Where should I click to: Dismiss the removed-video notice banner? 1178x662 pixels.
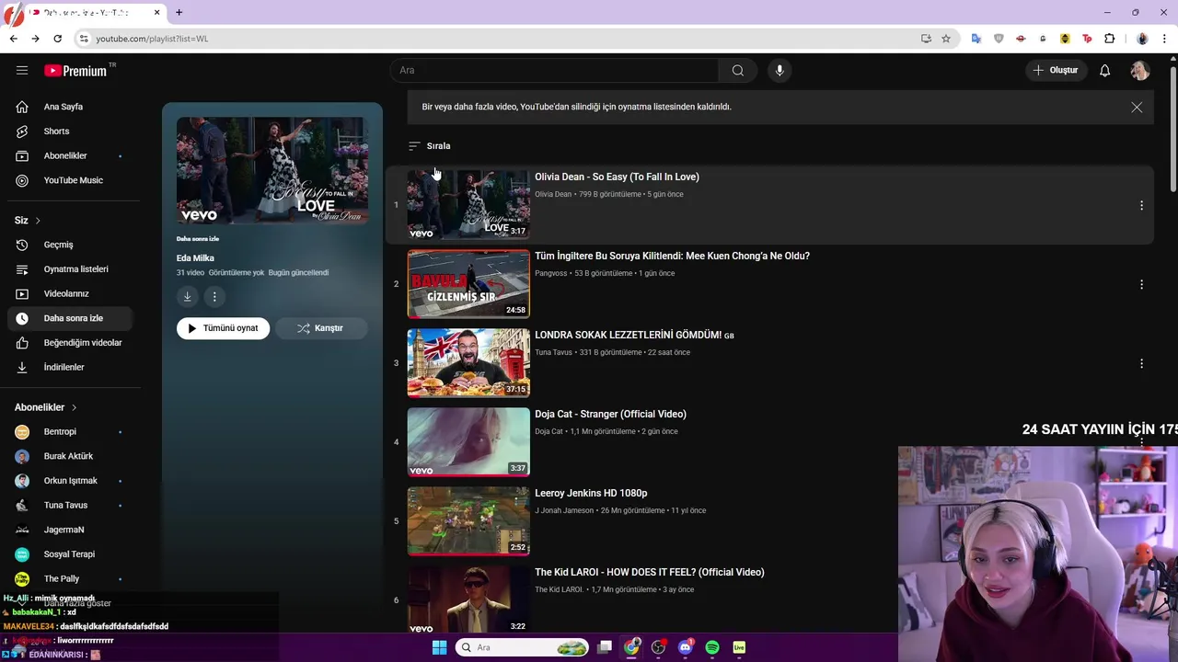pos(1137,107)
